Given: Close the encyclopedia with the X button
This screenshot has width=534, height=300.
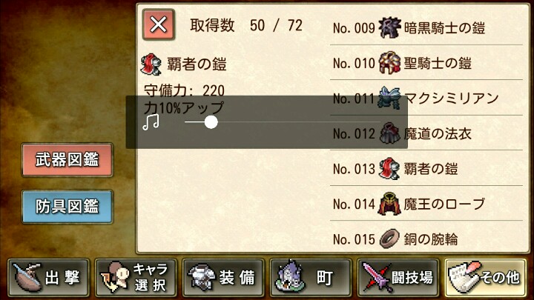Looking at the screenshot, I should 159,24.
